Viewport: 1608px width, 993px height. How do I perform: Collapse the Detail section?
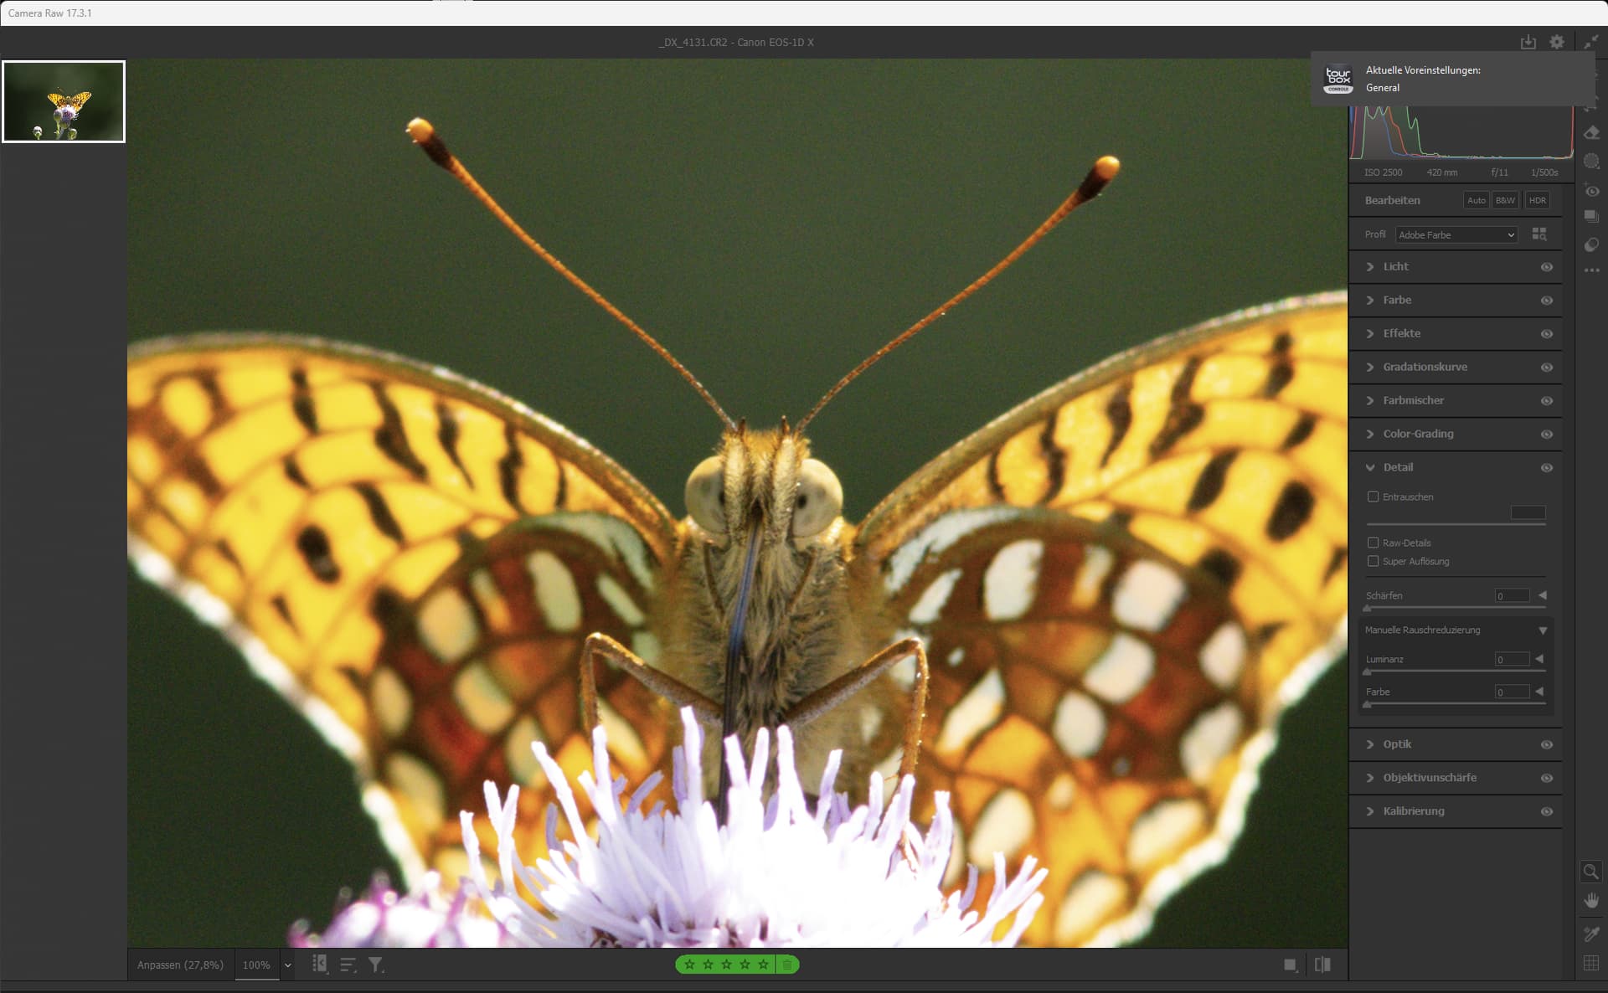tap(1370, 467)
